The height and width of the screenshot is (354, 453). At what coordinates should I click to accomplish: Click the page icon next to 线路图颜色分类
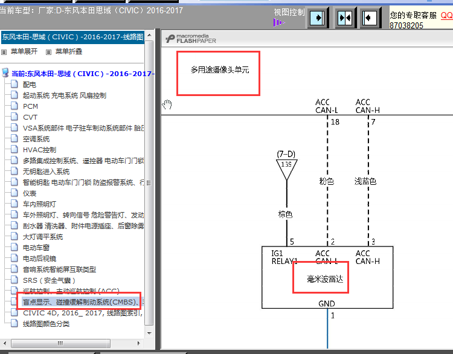[x=14, y=323]
